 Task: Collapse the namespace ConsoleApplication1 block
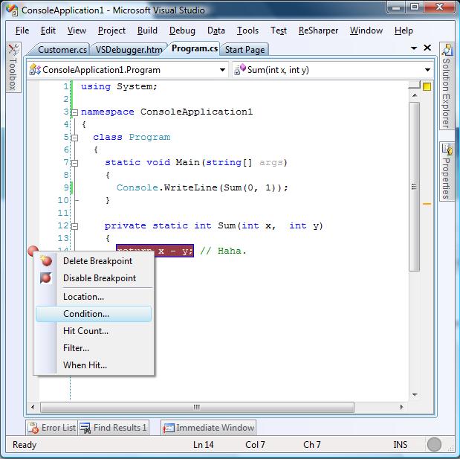pyautogui.click(x=75, y=112)
